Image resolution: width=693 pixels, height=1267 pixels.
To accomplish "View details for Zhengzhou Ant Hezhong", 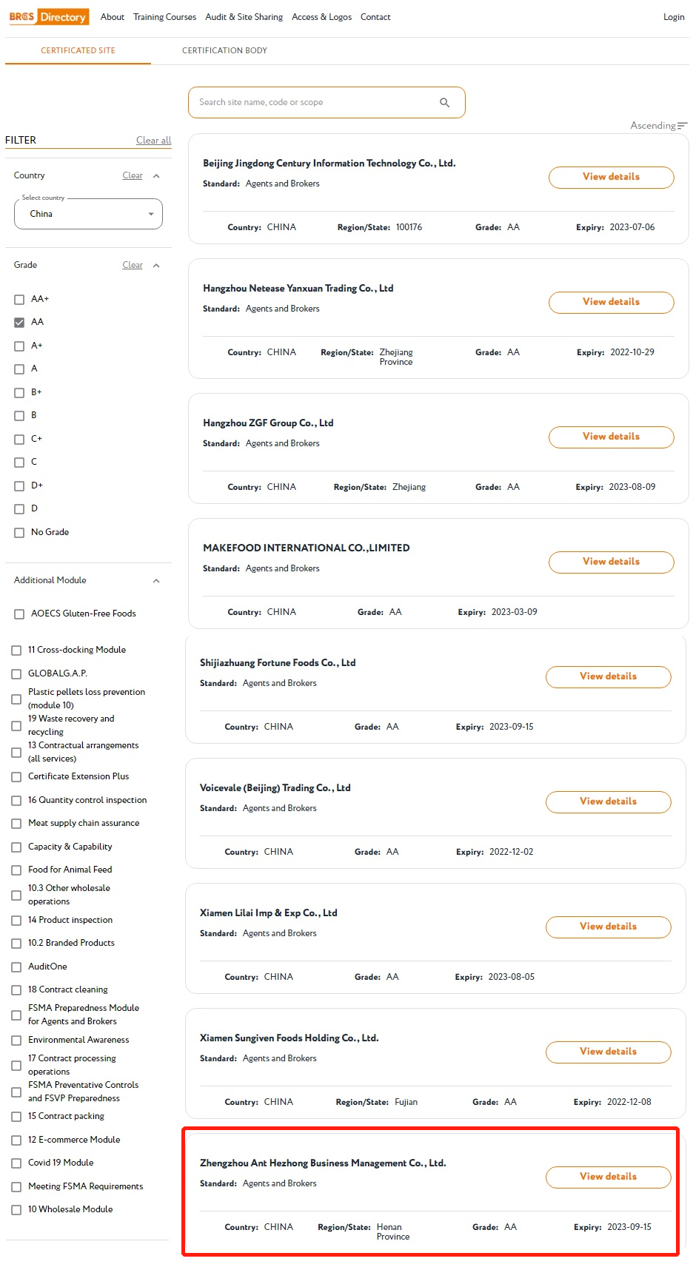I will (x=608, y=1177).
